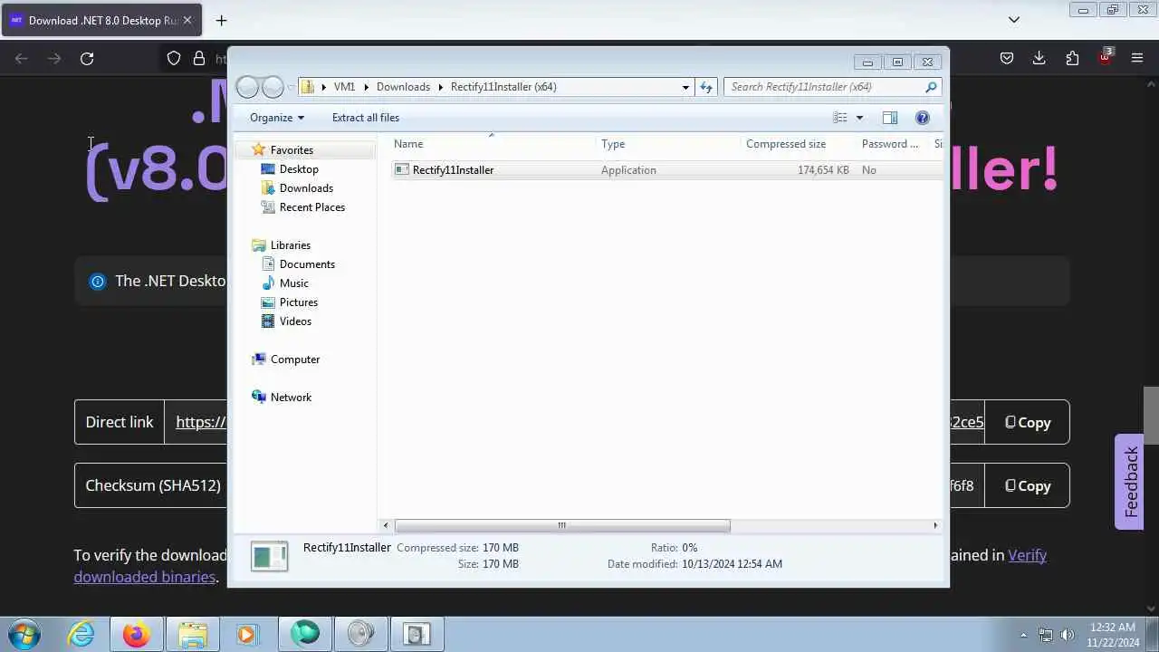Open the Change your view icon
Image resolution: width=1159 pixels, height=652 pixels.
pos(840,118)
